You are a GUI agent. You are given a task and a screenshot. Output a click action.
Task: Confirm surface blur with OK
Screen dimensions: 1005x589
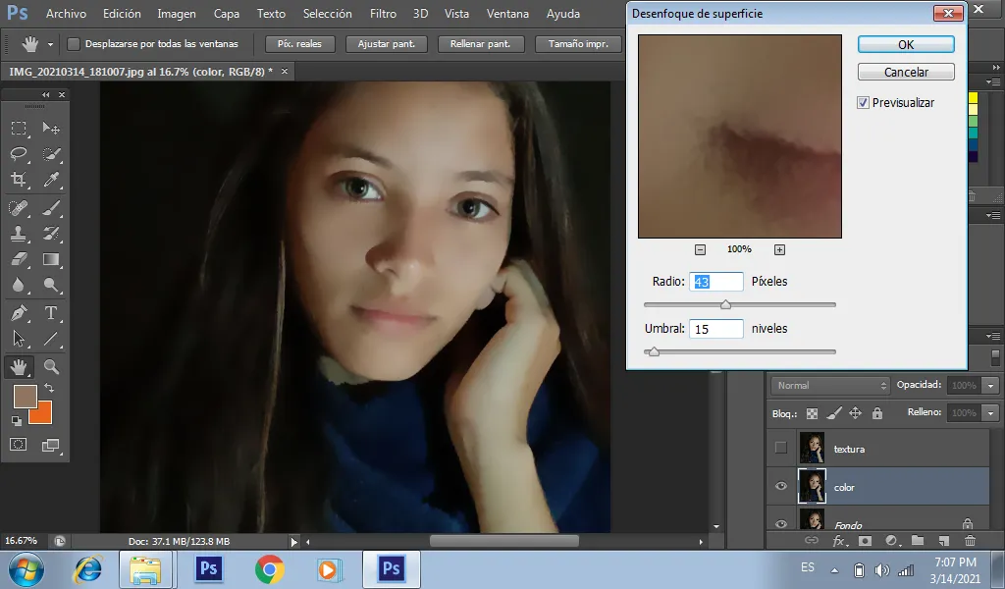pyautogui.click(x=906, y=44)
